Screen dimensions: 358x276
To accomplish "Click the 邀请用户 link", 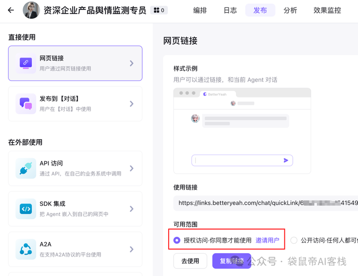I will [x=268, y=240].
